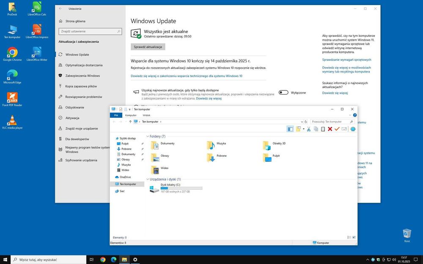Show hidden system tray icons chevron
The width and height of the screenshot is (423, 264).
(x=367, y=260)
